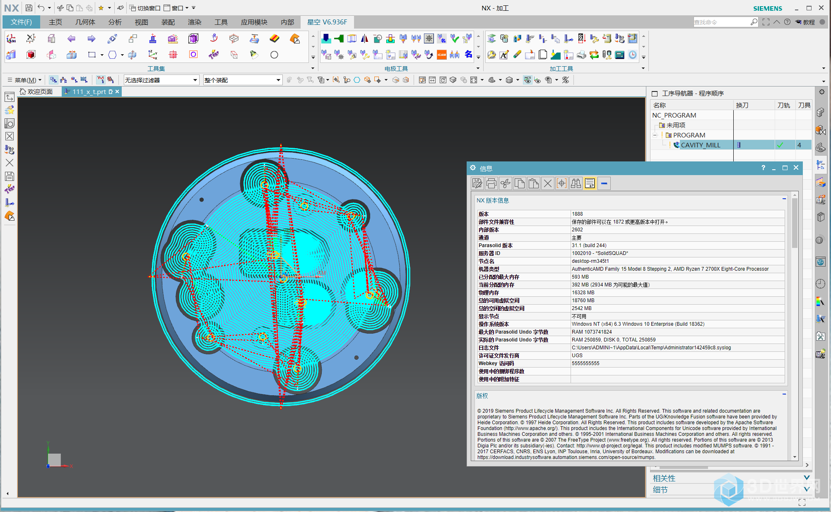Collapse the 版权 section in Information window
Image resolution: width=831 pixels, height=512 pixels.
pos(784,394)
